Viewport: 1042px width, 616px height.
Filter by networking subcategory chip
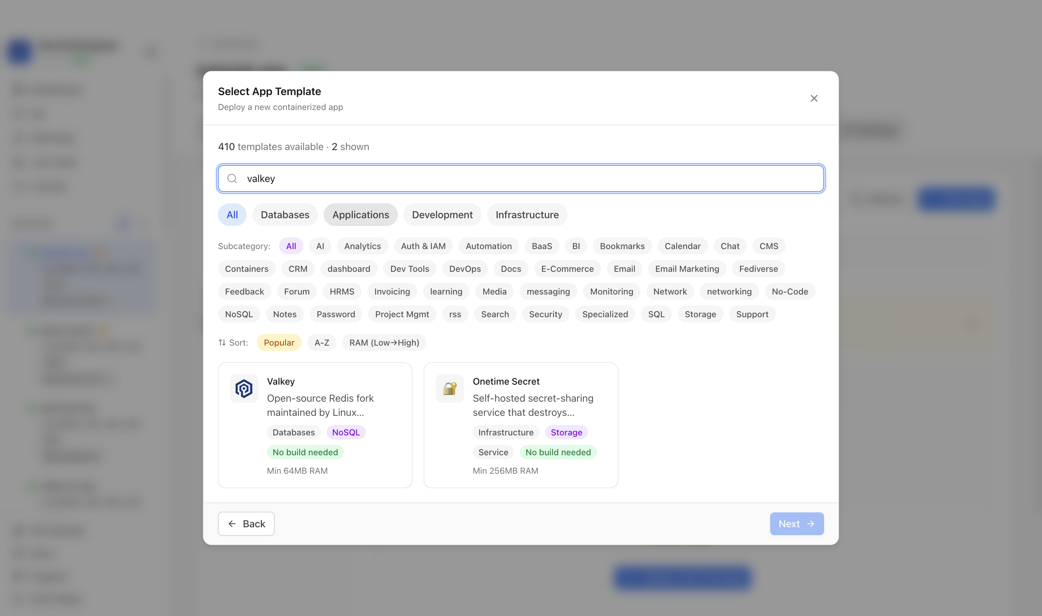point(729,291)
